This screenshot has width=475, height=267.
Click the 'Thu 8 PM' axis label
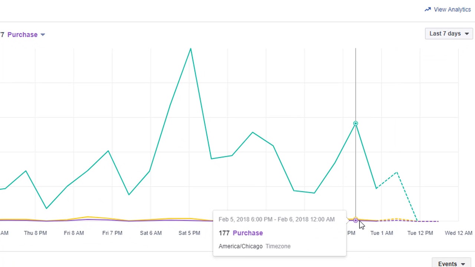point(35,233)
